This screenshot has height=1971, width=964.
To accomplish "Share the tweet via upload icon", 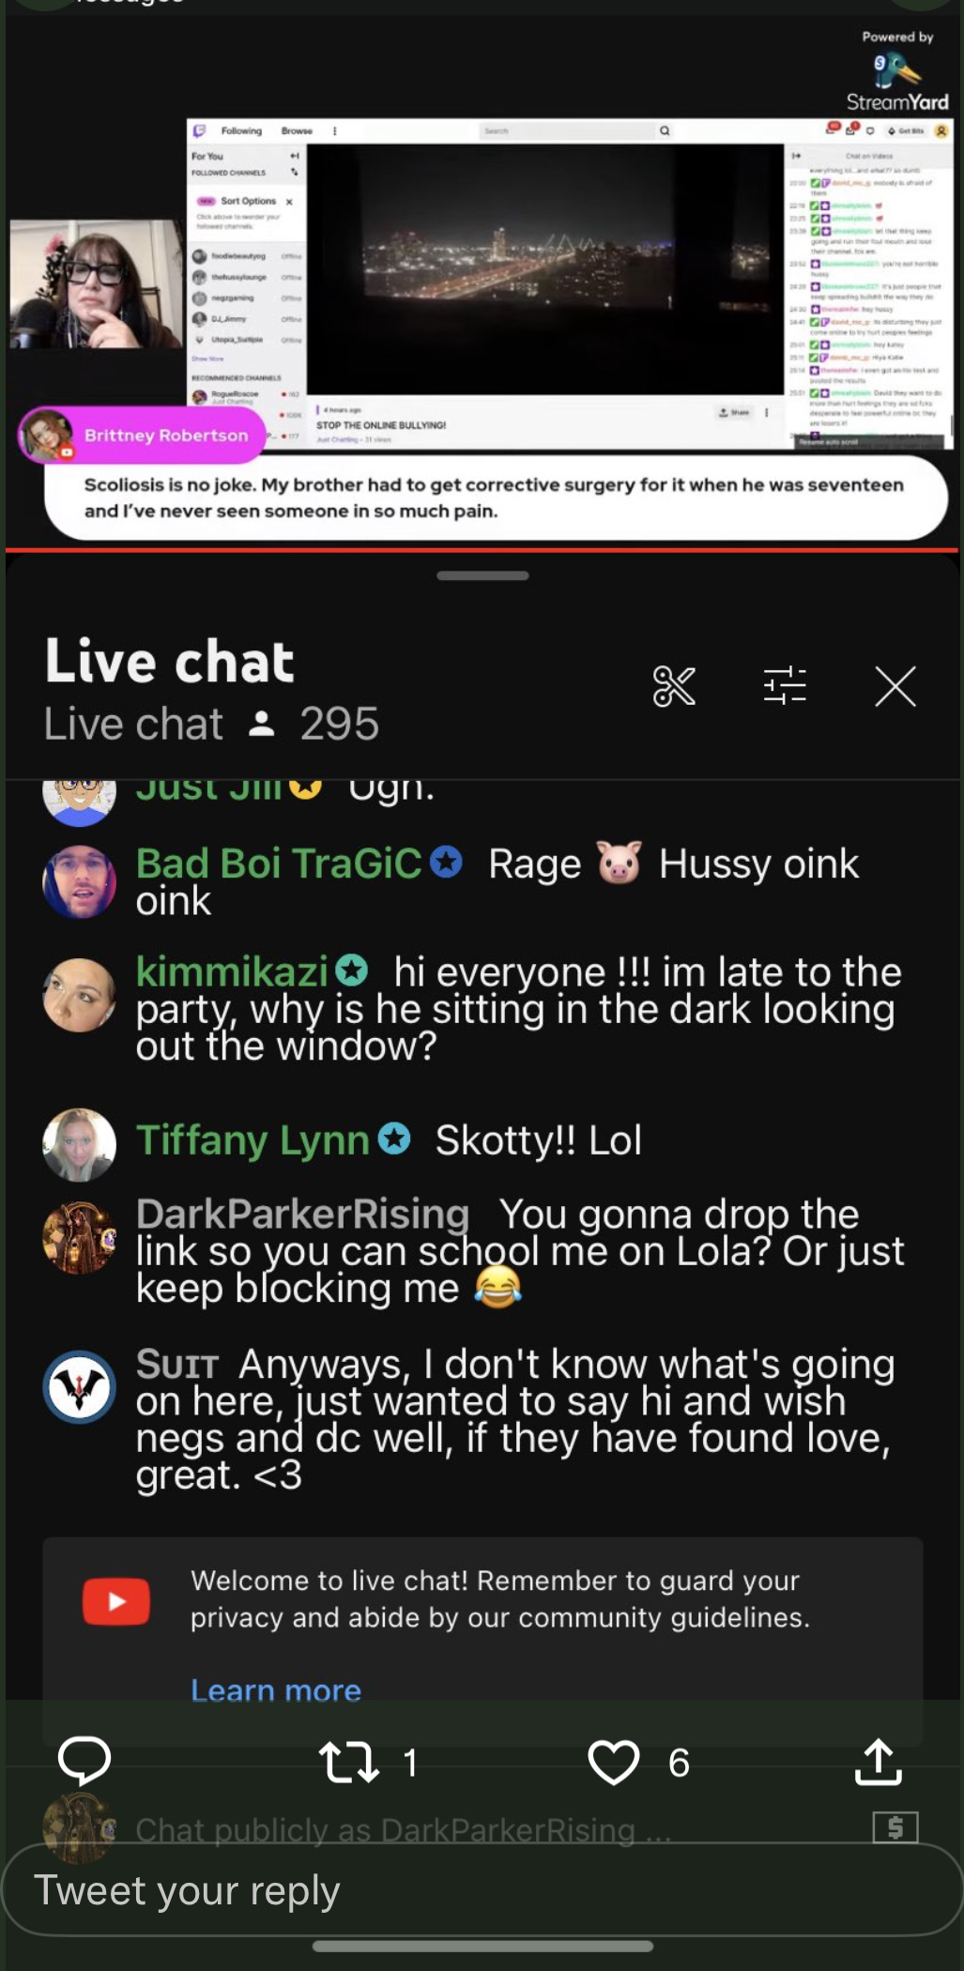I will coord(879,1761).
